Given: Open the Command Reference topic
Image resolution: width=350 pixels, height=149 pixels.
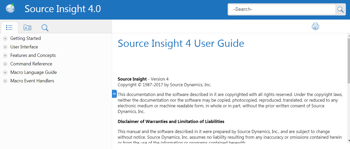Looking at the screenshot, I should (31, 64).
